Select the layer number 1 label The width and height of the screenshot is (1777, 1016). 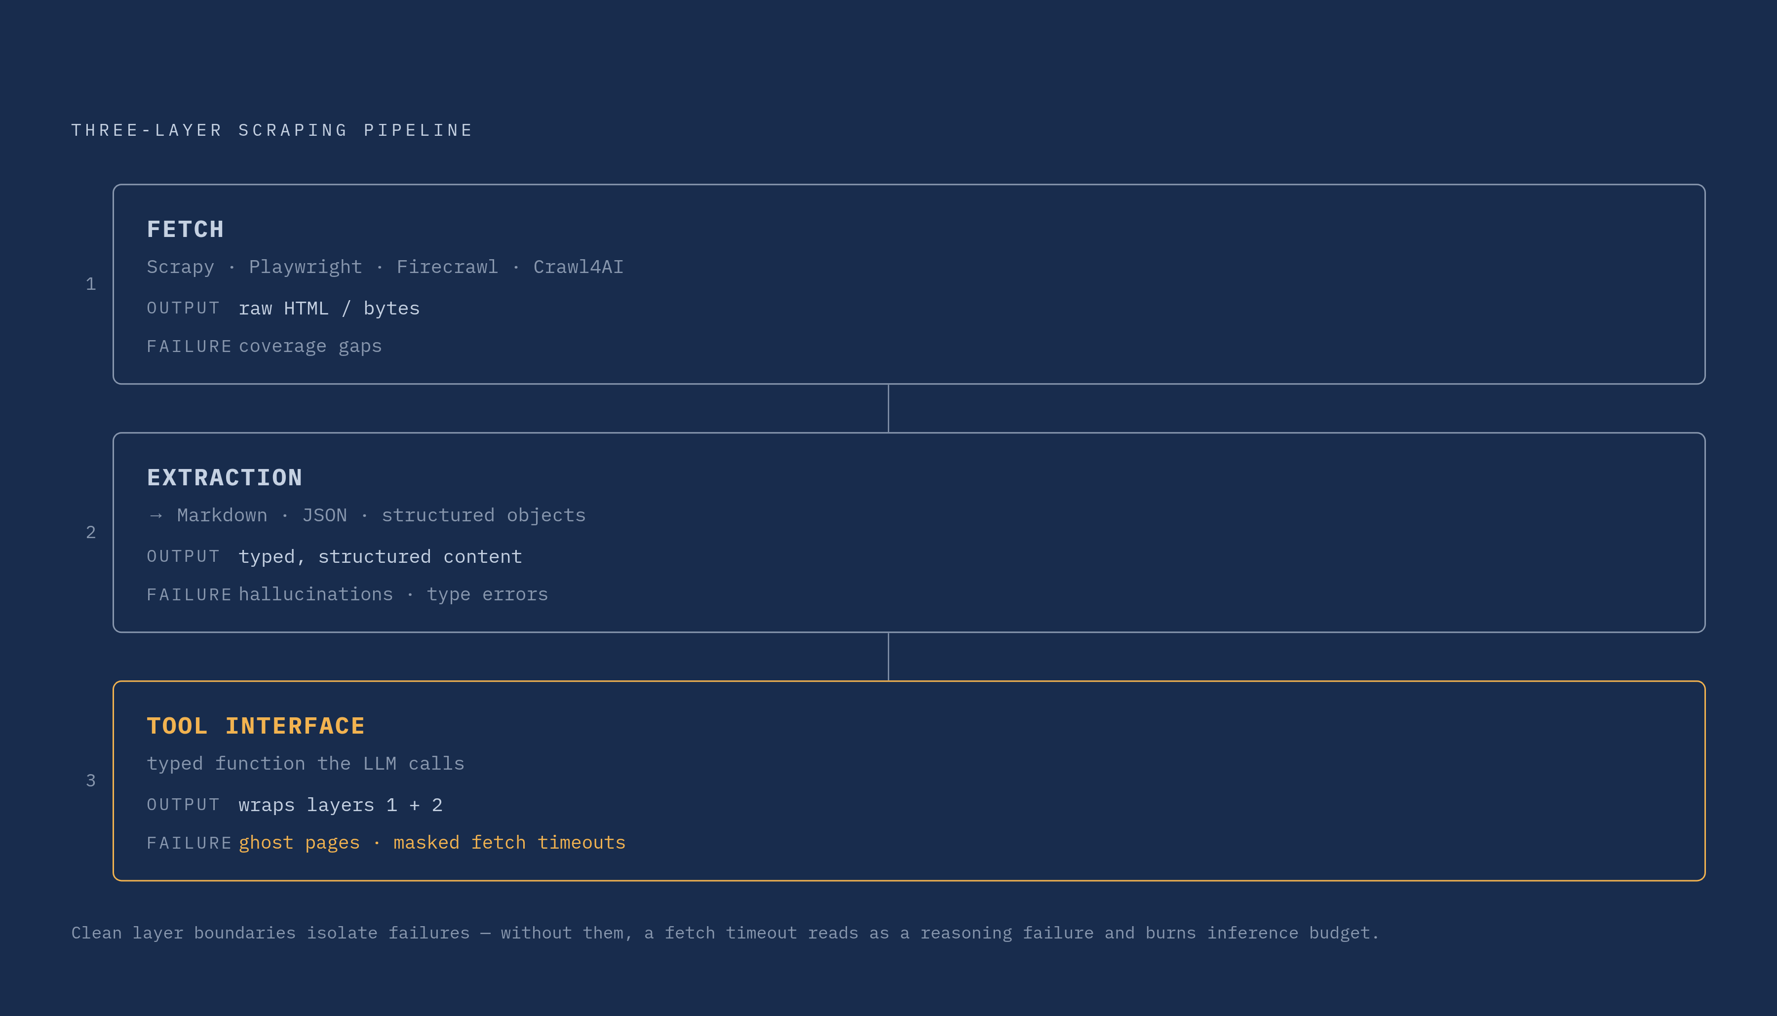coord(91,284)
